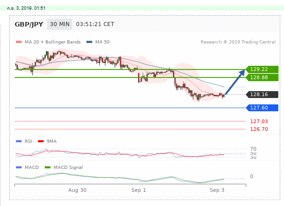Viewport: 284px width, 206px height.
Task: Click the Sep 1 date axis label
Action: (x=139, y=190)
